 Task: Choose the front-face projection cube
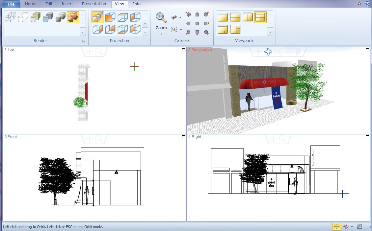pos(110,17)
